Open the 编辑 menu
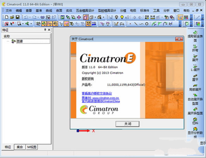 click(19, 11)
